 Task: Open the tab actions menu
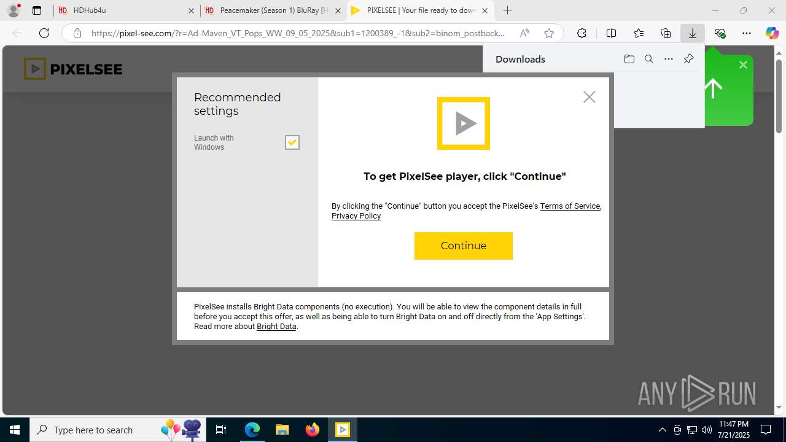point(37,10)
